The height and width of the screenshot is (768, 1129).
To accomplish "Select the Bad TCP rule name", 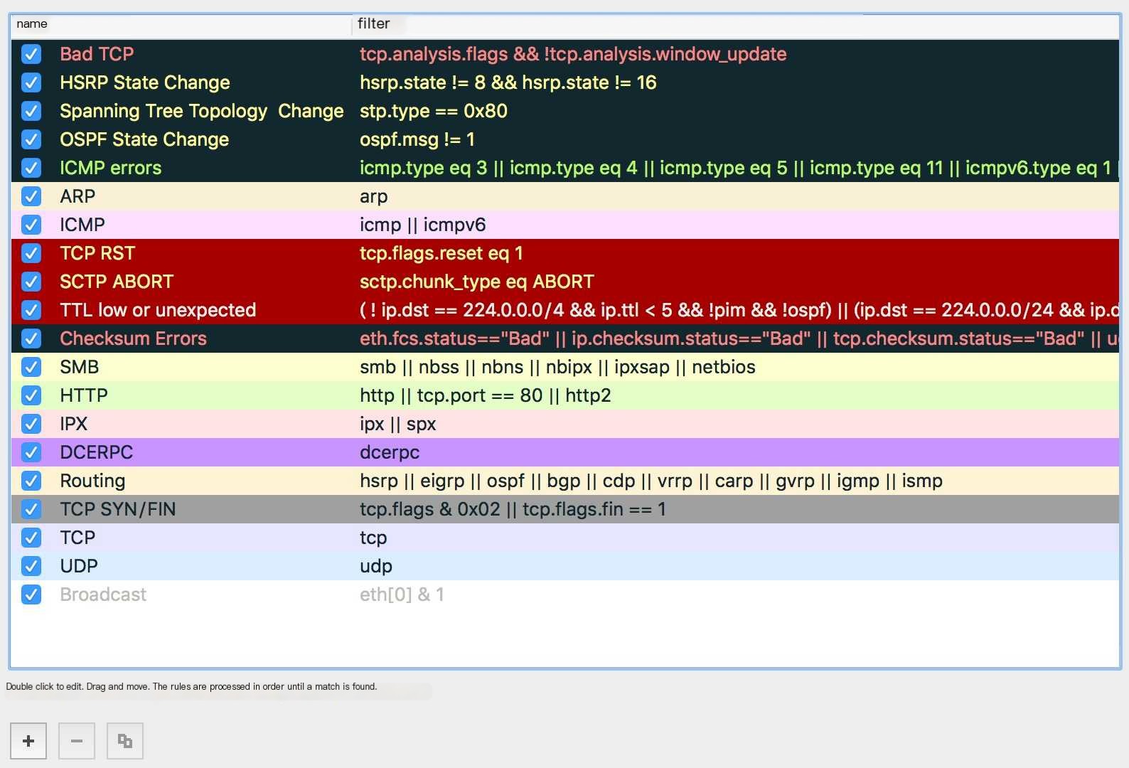I will point(97,54).
